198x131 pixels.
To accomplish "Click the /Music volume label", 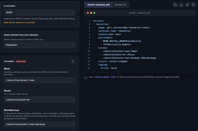I will pyautogui.click(x=7, y=90).
